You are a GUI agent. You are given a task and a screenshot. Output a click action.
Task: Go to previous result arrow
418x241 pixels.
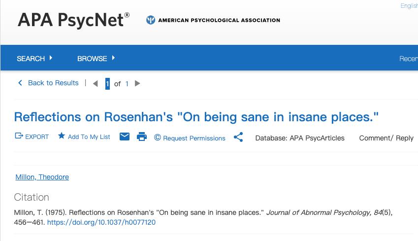pyautogui.click(x=96, y=84)
